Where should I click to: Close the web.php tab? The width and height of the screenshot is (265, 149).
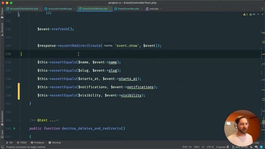coord(161,9)
